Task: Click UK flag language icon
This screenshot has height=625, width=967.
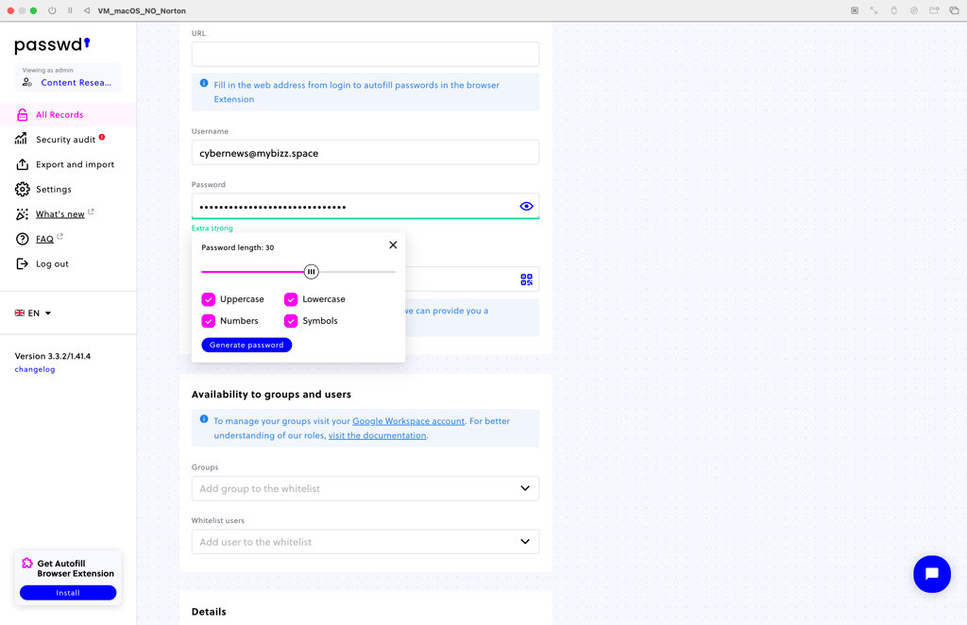Action: click(x=20, y=313)
